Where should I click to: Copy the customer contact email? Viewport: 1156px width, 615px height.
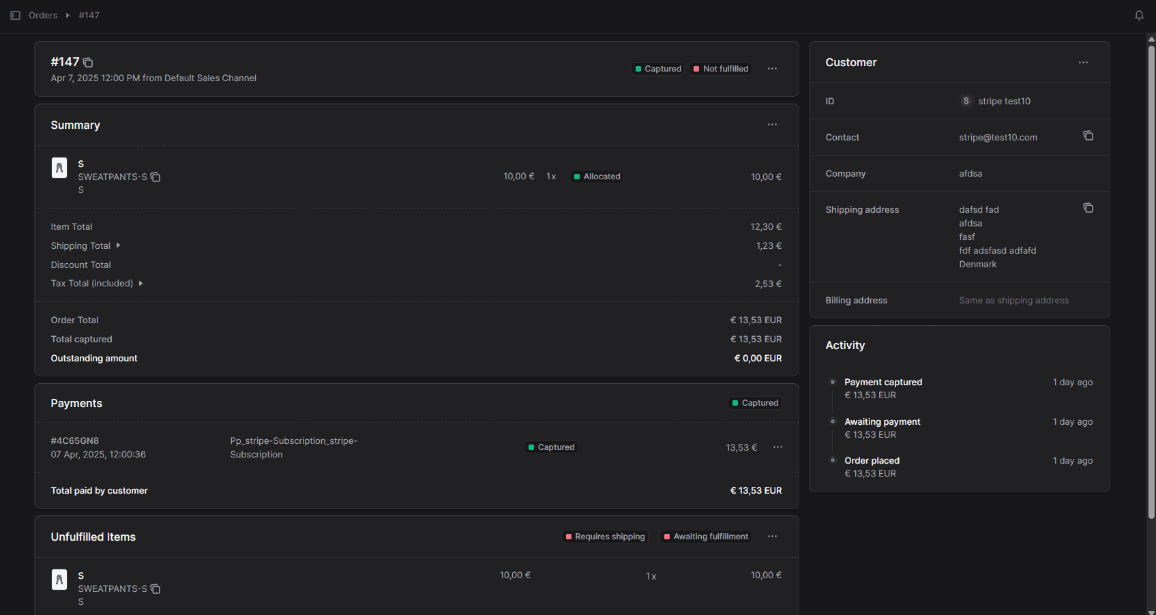(x=1087, y=136)
